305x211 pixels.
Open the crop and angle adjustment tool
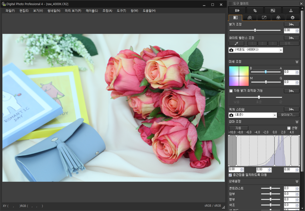tap(255, 10)
